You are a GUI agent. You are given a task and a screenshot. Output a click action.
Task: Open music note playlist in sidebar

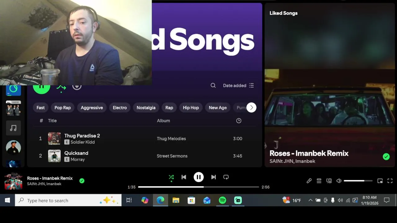(13, 128)
